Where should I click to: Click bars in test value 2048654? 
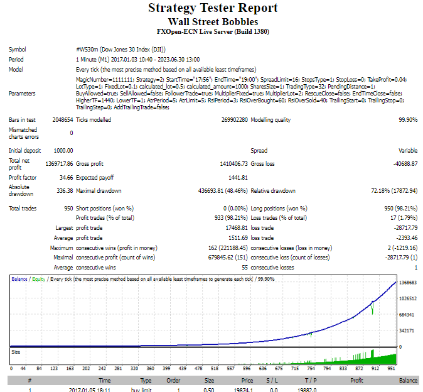point(63,120)
